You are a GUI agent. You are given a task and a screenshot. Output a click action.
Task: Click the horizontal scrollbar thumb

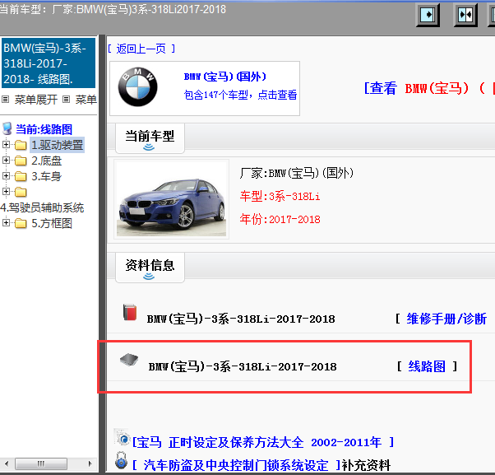41,463
